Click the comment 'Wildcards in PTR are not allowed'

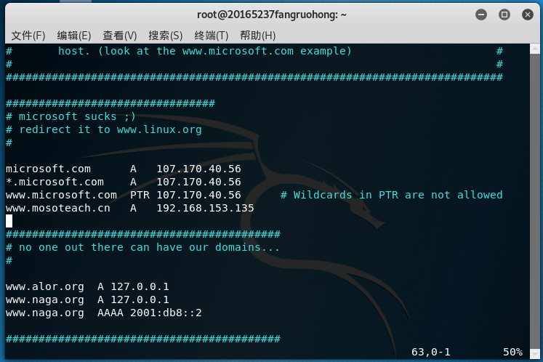coord(391,195)
